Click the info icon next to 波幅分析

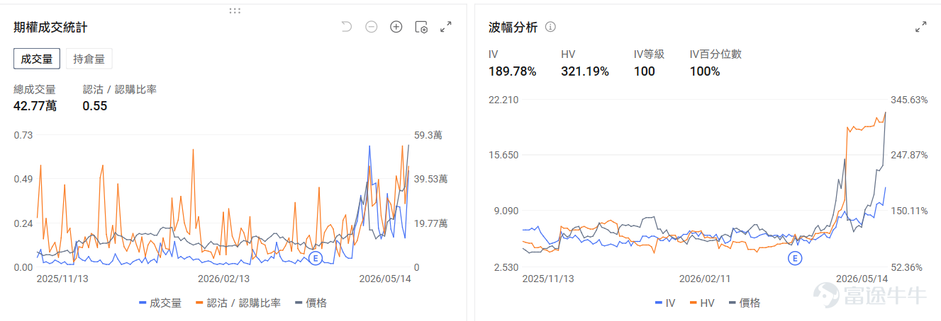click(x=550, y=27)
